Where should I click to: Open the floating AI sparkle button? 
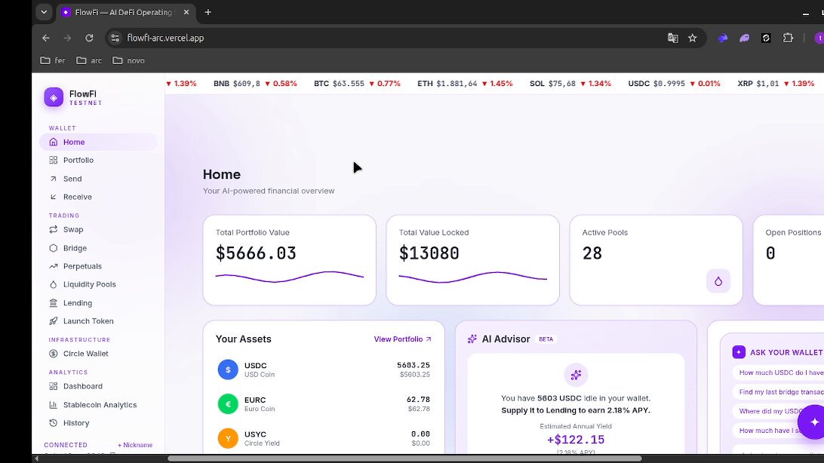pyautogui.click(x=813, y=422)
